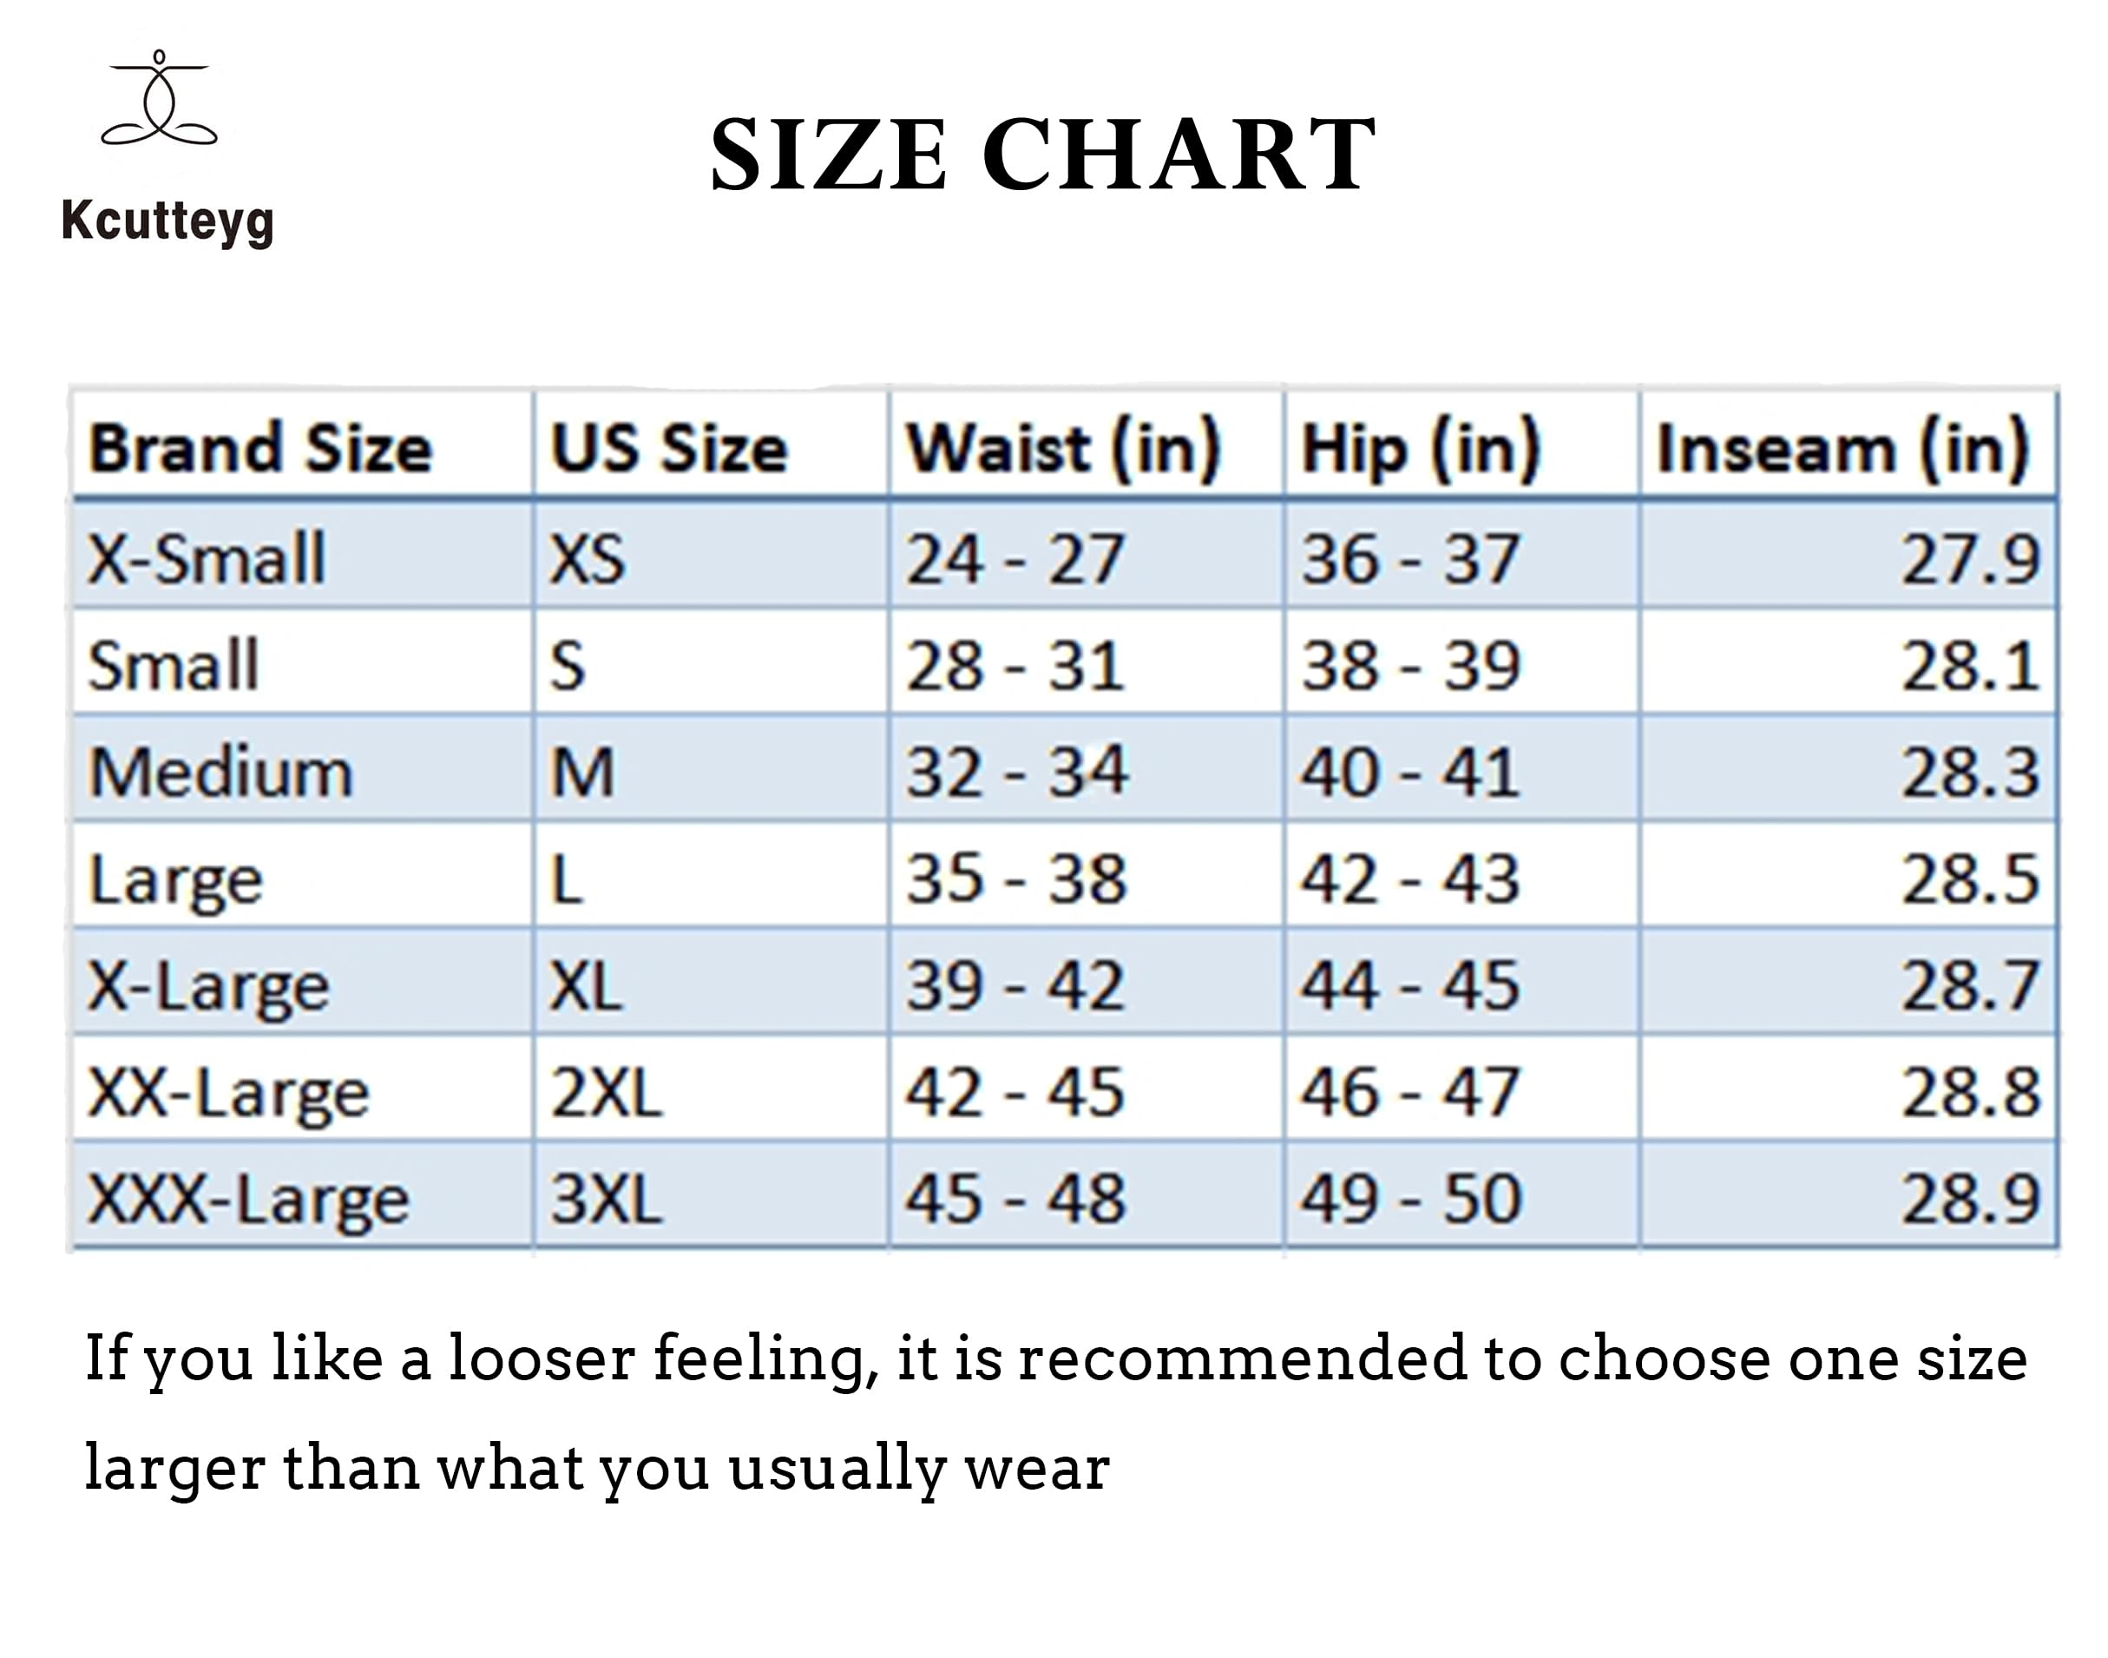Select the X-Small brand size cell
Screen dimensions: 2108x1658
207,558
